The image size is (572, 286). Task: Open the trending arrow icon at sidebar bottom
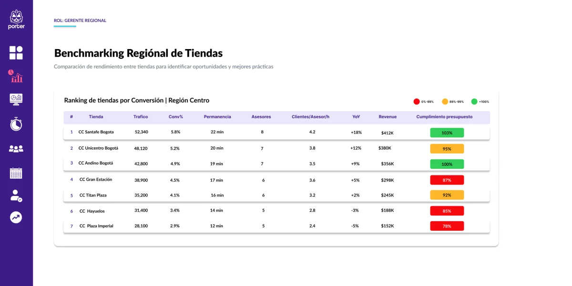pyautogui.click(x=16, y=217)
